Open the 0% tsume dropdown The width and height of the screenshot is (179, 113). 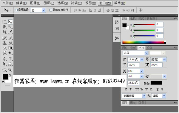141,71
